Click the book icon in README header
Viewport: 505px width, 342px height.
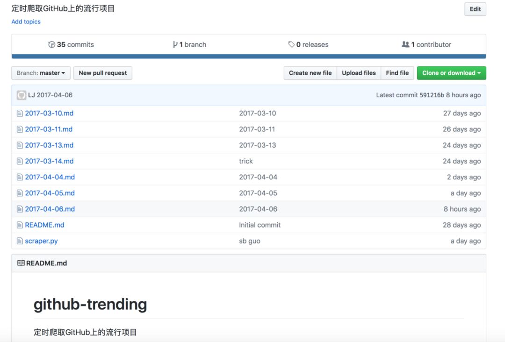pos(21,263)
